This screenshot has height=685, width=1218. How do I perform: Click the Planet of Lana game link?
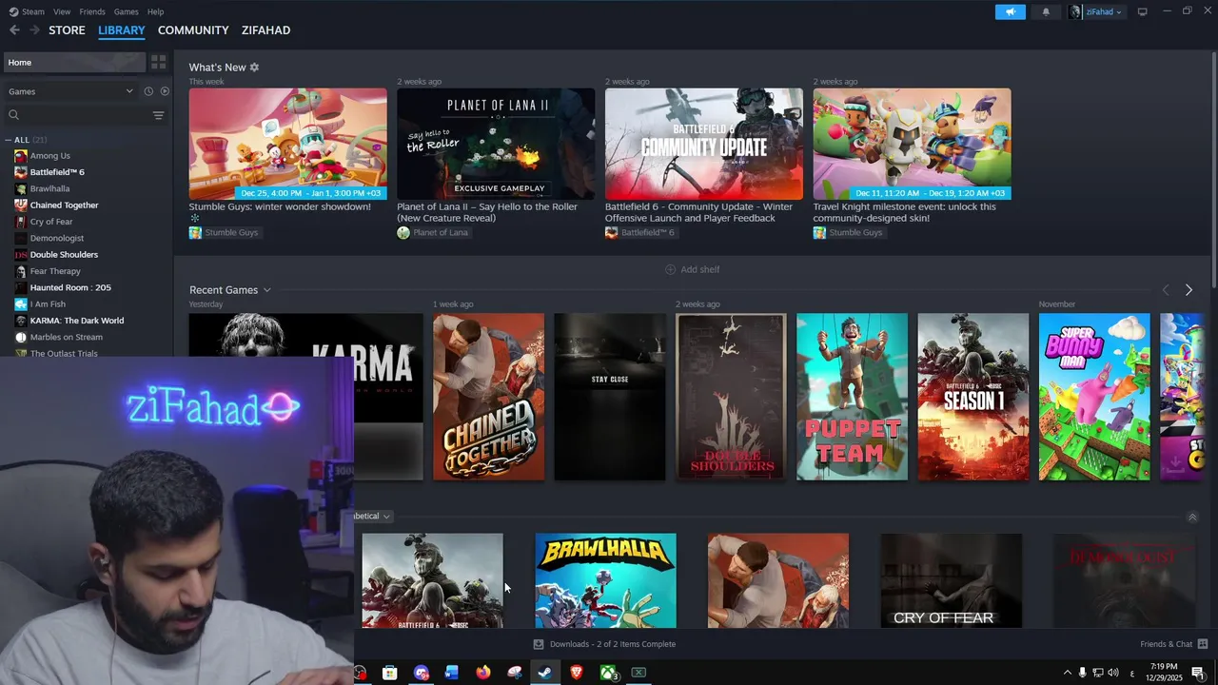[x=432, y=233]
